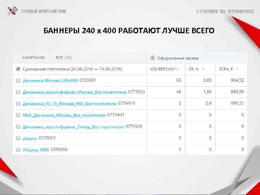Click the 1-2 ОКТЯБРЯ, СПБ, ПЕТРОКОНГРЕСС text
The height and width of the screenshot is (195, 260).
tap(225, 12)
